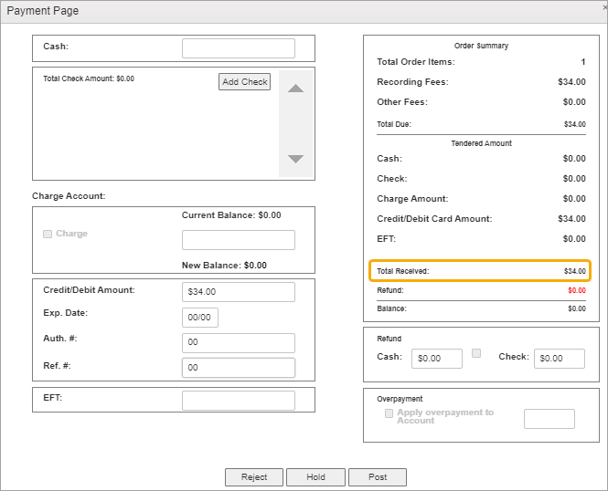Click the Add Check button

[244, 82]
